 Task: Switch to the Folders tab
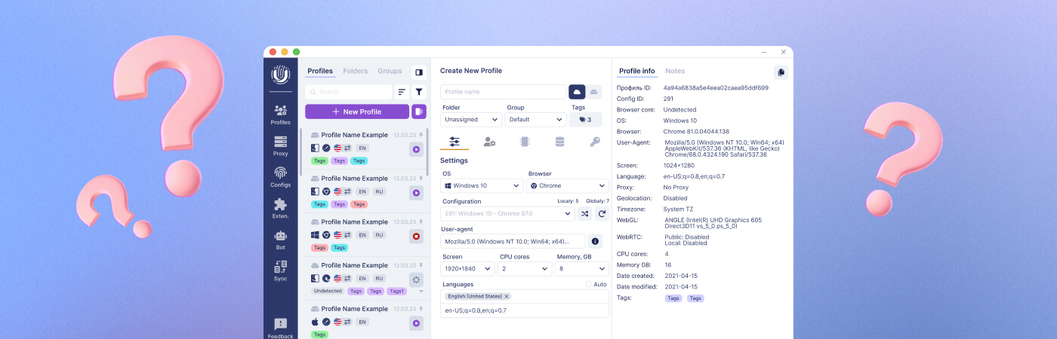(355, 71)
